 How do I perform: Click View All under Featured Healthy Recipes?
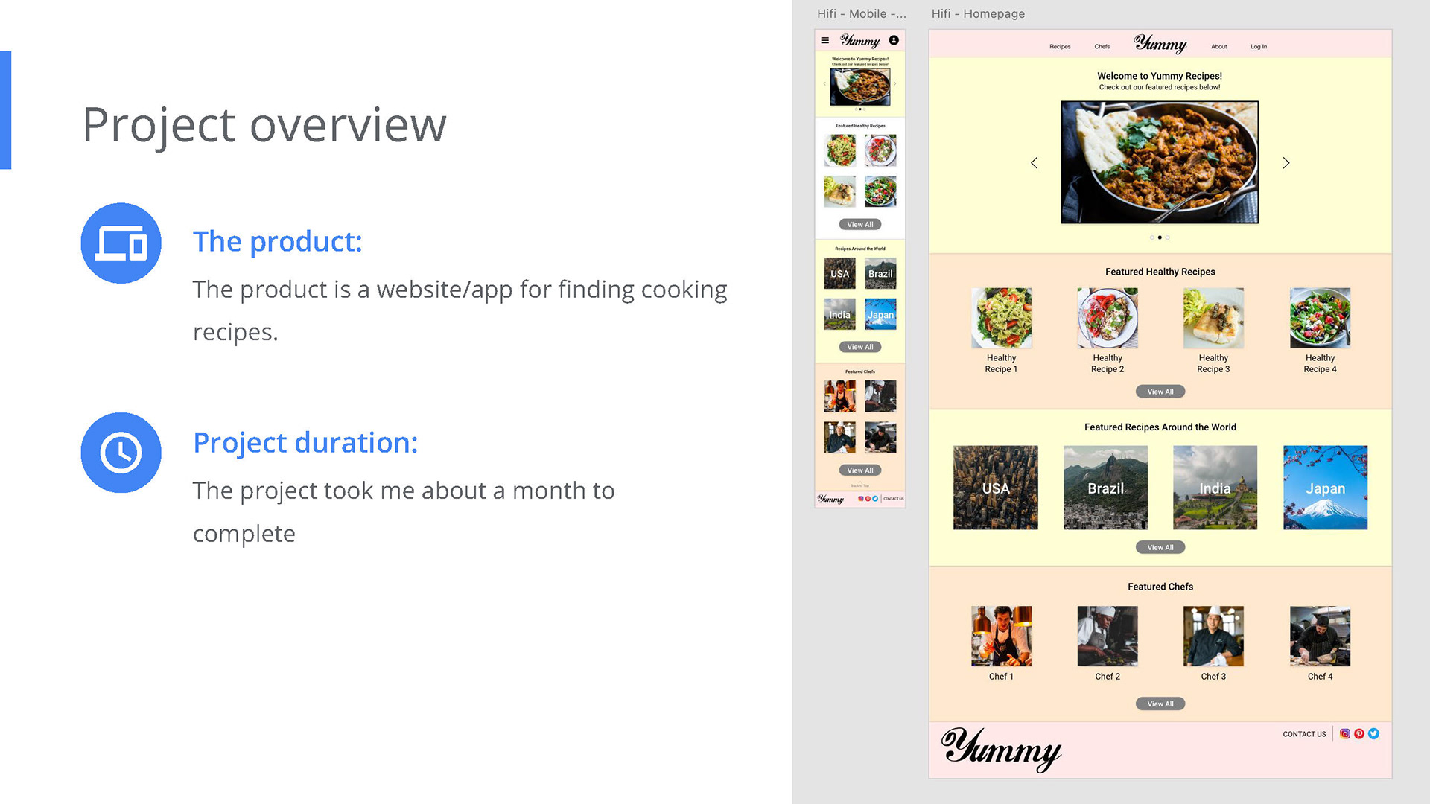(x=1160, y=392)
